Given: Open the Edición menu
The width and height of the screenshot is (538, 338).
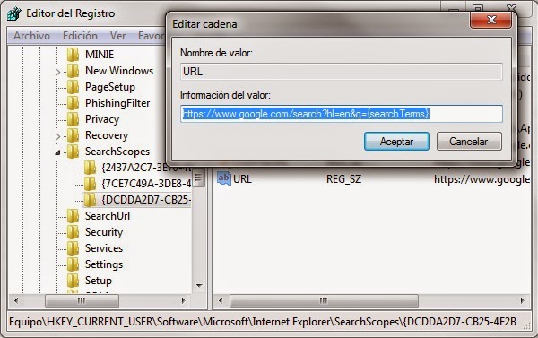Looking at the screenshot, I should [80, 36].
